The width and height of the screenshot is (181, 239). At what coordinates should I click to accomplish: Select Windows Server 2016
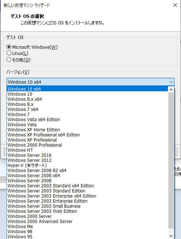click(x=88, y=155)
